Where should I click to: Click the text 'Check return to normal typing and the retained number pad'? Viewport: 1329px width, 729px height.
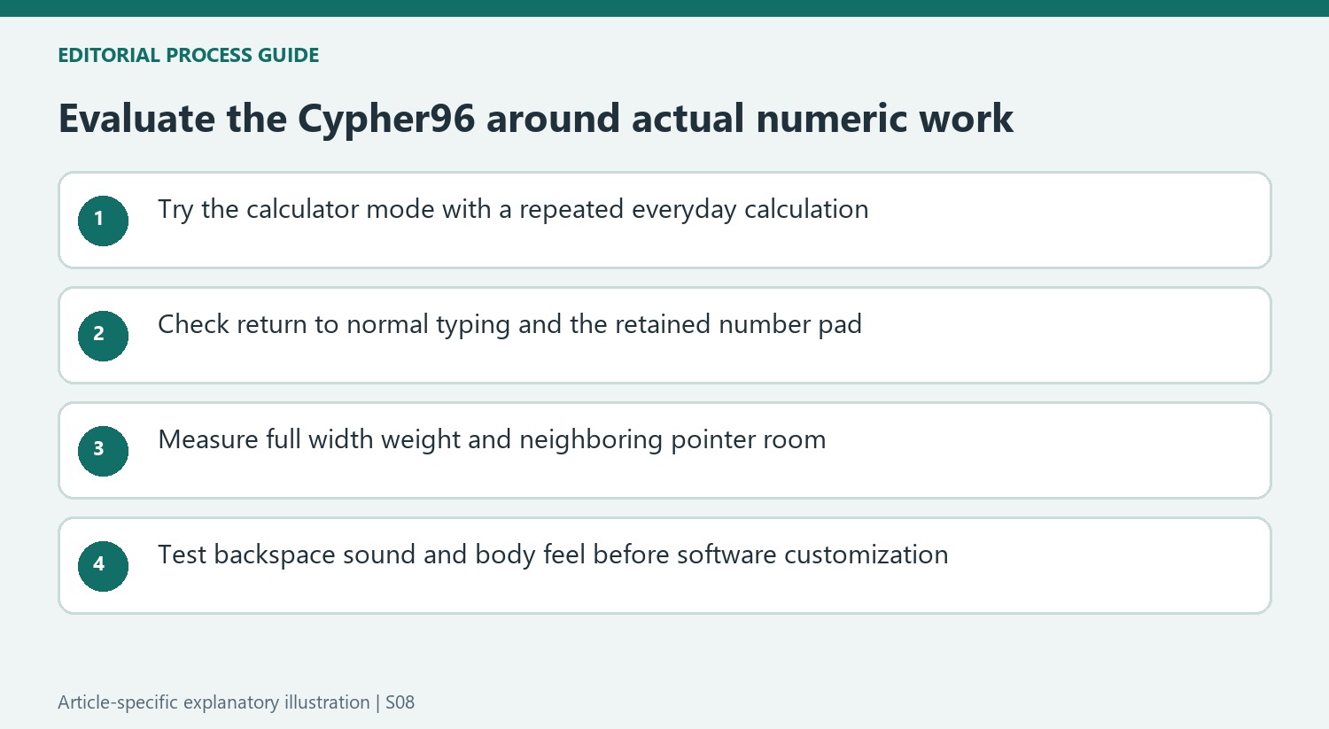tap(509, 325)
